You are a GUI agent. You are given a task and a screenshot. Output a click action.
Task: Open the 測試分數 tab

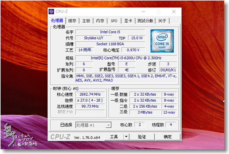click(145, 21)
